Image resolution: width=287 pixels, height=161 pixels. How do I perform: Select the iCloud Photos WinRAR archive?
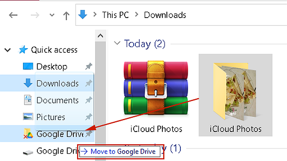[156, 88]
